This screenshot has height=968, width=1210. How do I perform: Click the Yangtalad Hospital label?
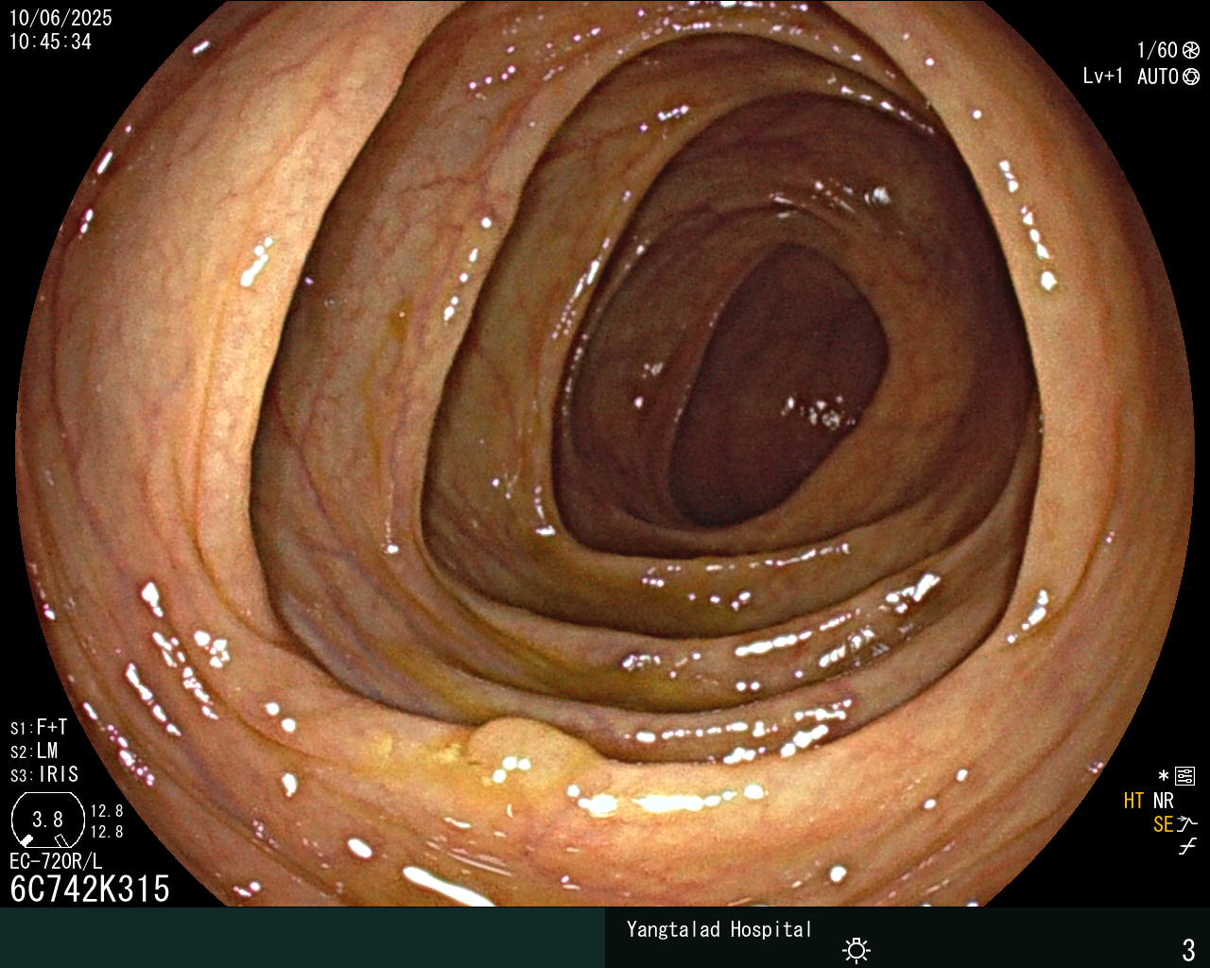719,929
